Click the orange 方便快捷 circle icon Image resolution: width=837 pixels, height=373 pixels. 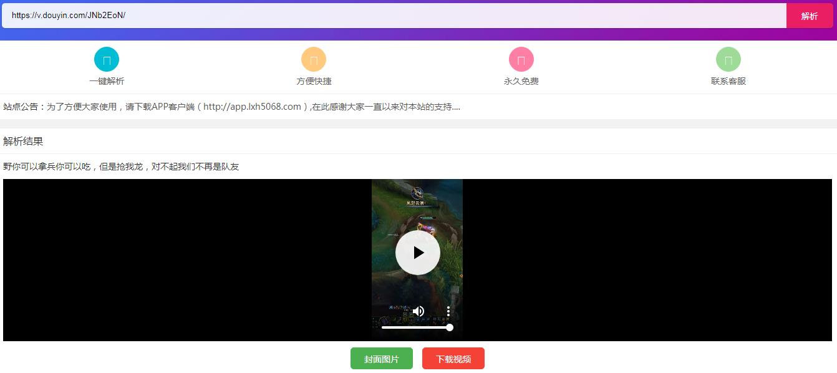[314, 59]
